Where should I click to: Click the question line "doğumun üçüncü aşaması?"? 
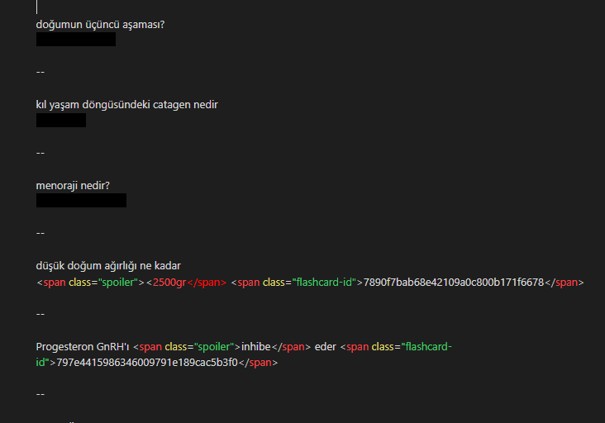point(100,24)
